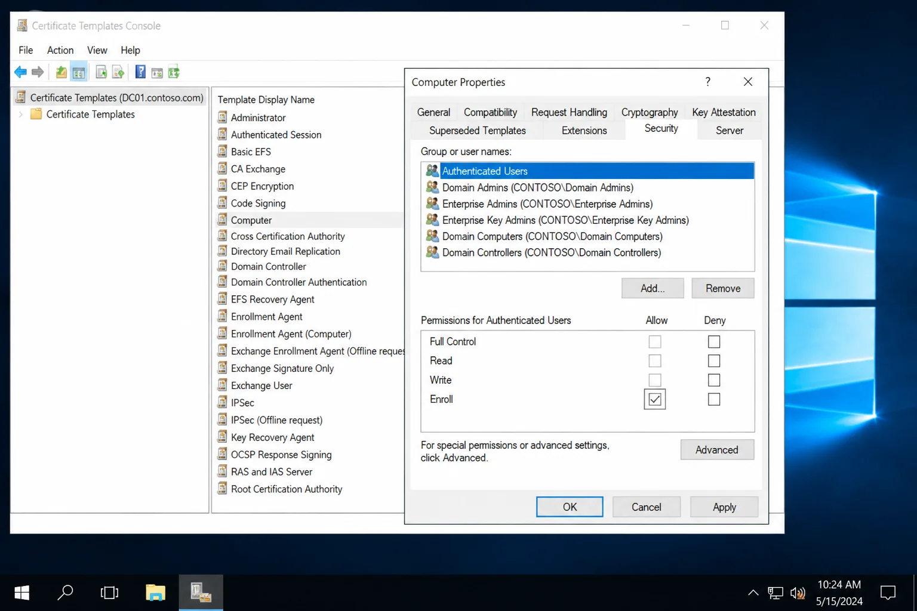Select Domain Computers in group list
917x611 pixels.
(x=588, y=236)
